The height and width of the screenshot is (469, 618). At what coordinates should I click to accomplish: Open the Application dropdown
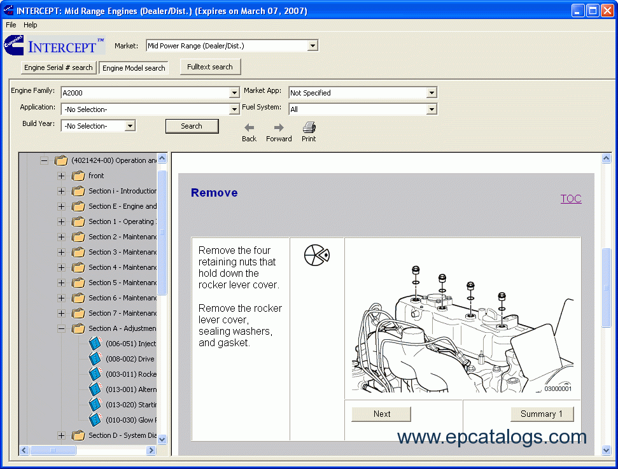(x=234, y=109)
